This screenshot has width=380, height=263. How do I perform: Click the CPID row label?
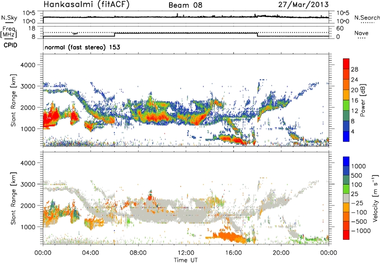tap(10, 45)
